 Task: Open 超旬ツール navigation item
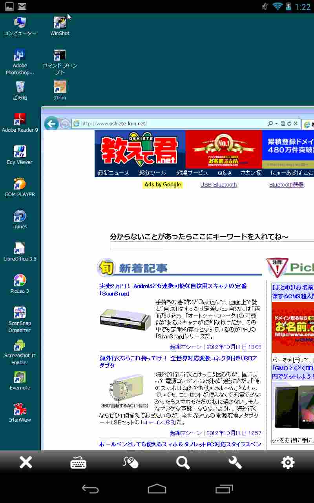152,173
